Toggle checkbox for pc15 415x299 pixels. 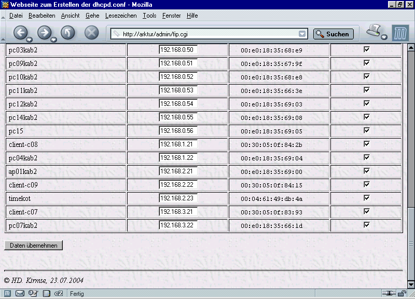[367, 131]
